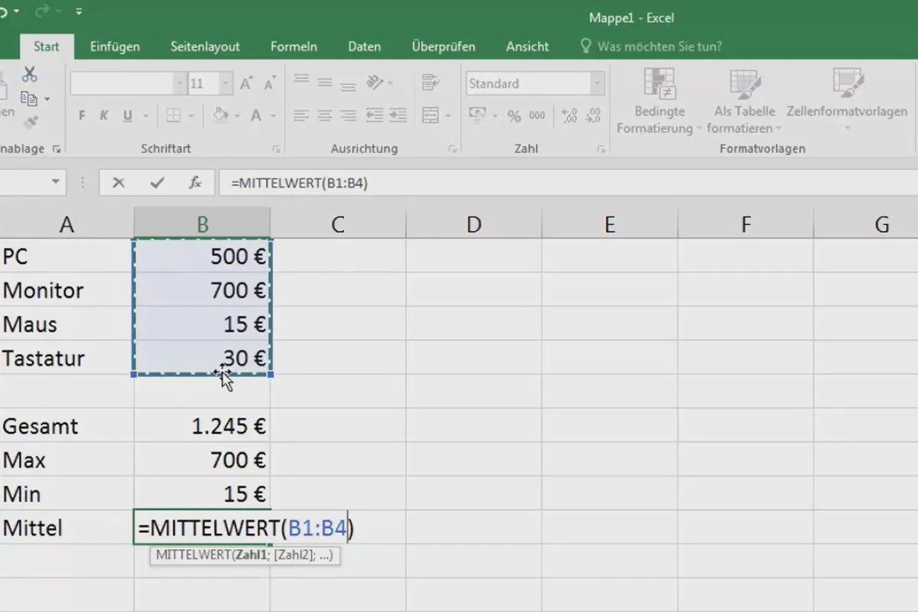Click the fx insert function icon
This screenshot has height=612, width=918.
(x=195, y=183)
